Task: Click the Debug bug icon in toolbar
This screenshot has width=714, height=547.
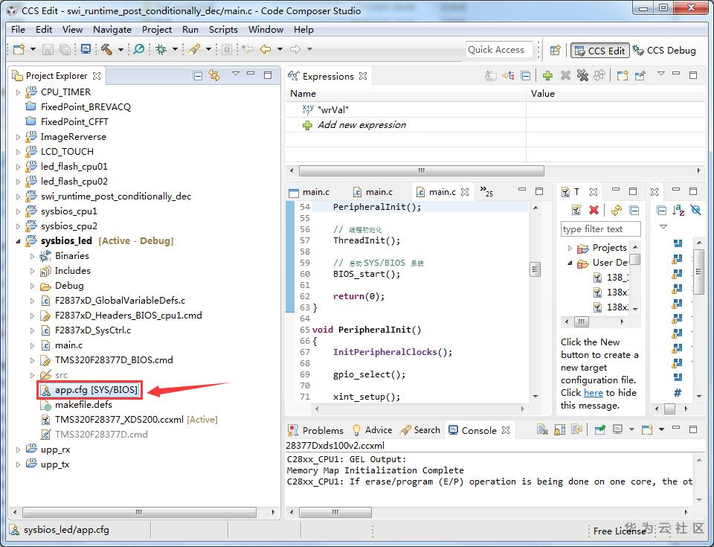Action: point(161,50)
